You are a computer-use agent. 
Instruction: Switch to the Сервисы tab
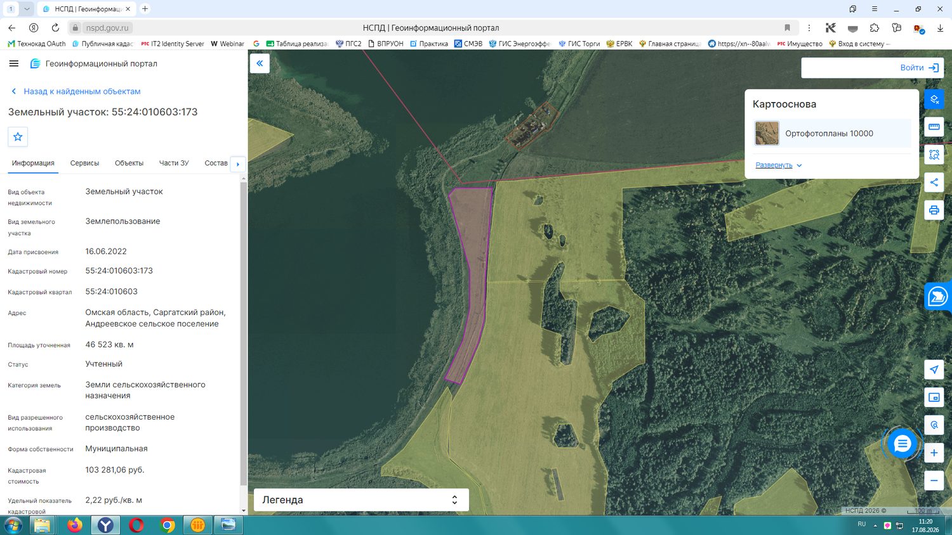click(x=84, y=163)
